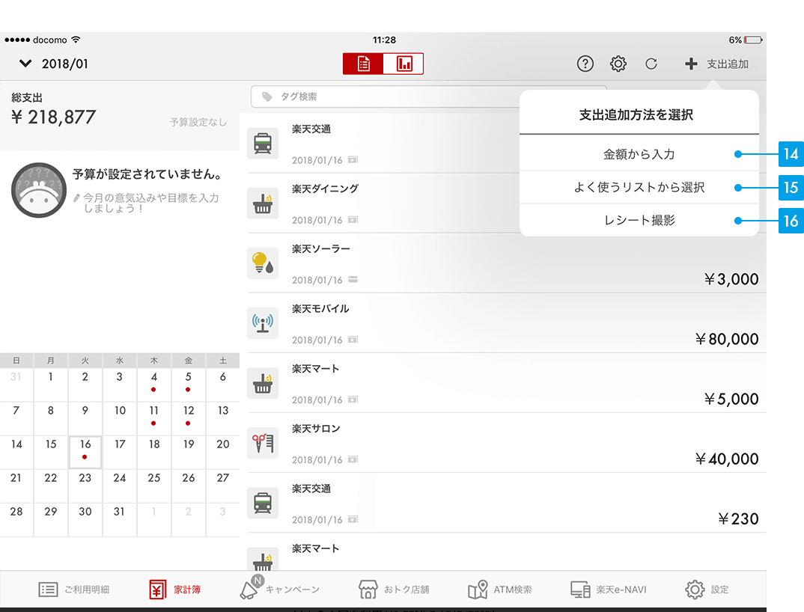The image size is (804, 612).
Task: Open 支出追加 plus button
Action: [716, 64]
